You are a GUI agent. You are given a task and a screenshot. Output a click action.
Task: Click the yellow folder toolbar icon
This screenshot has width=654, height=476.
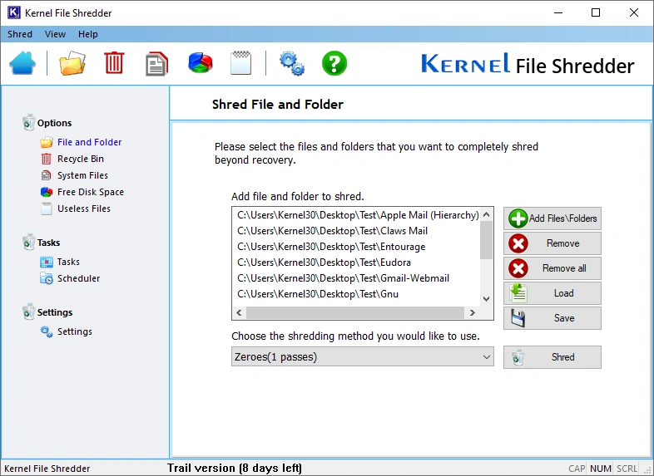72,63
